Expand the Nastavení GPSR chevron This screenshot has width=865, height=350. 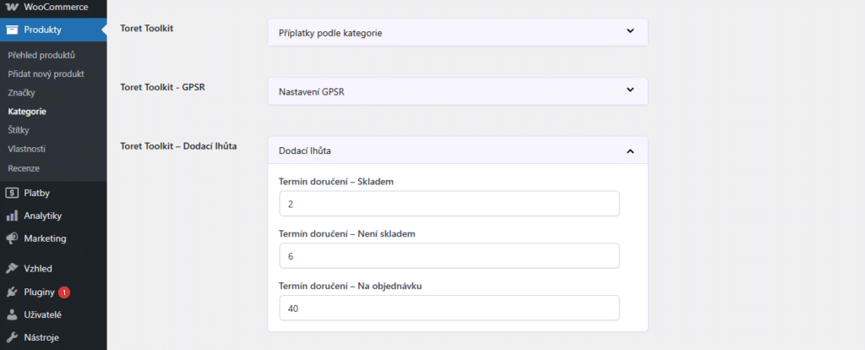coord(630,90)
